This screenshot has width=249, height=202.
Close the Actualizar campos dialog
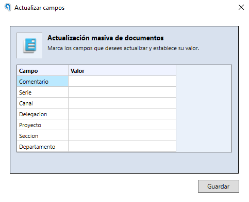click(241, 7)
